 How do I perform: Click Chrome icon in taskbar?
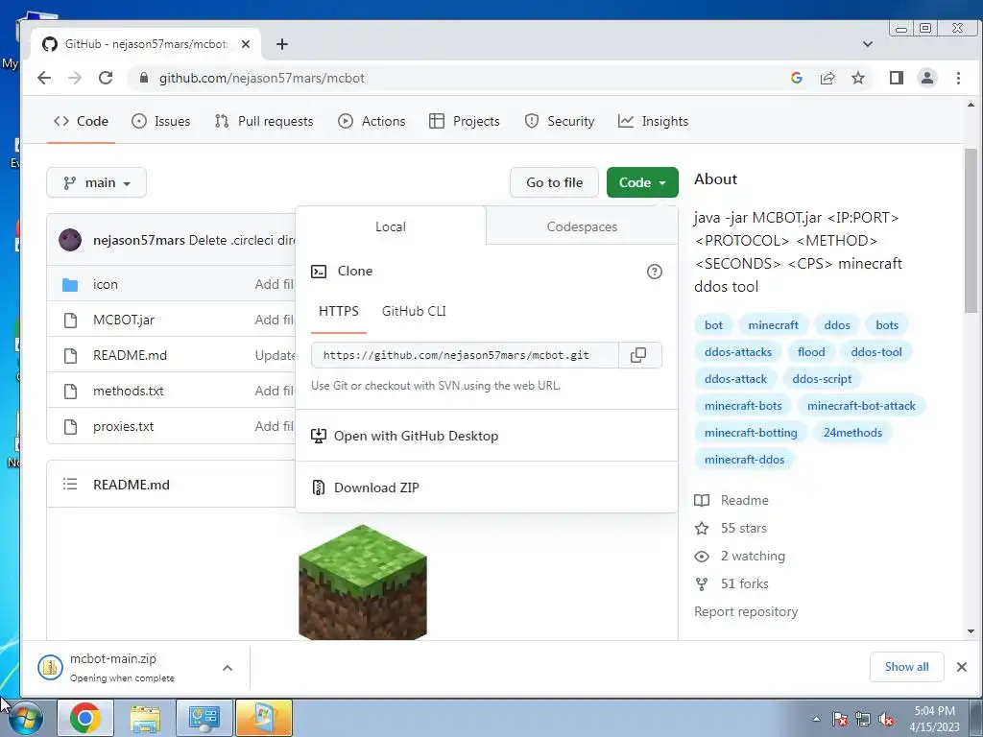pos(85,718)
